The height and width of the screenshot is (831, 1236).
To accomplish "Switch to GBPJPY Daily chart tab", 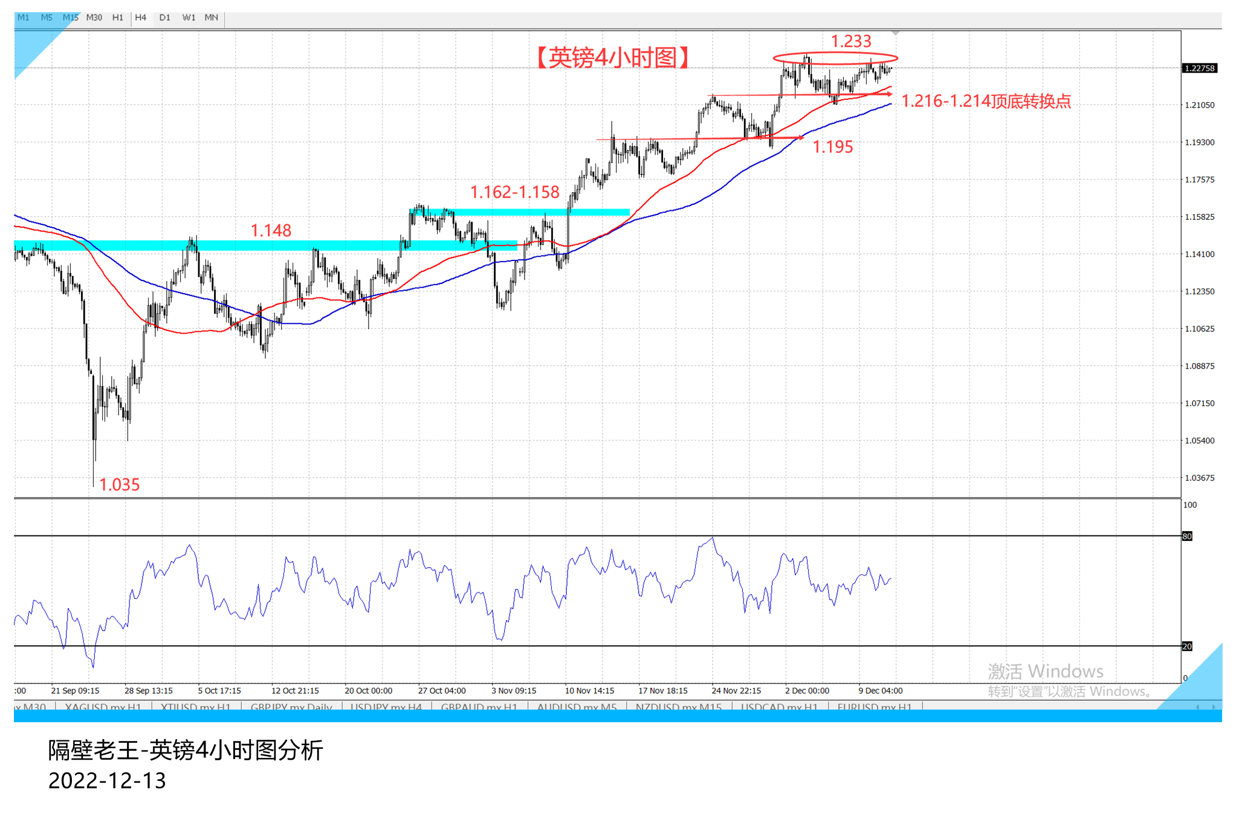I will (x=291, y=706).
